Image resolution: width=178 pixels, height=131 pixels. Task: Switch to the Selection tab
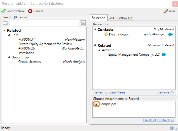click(98, 18)
